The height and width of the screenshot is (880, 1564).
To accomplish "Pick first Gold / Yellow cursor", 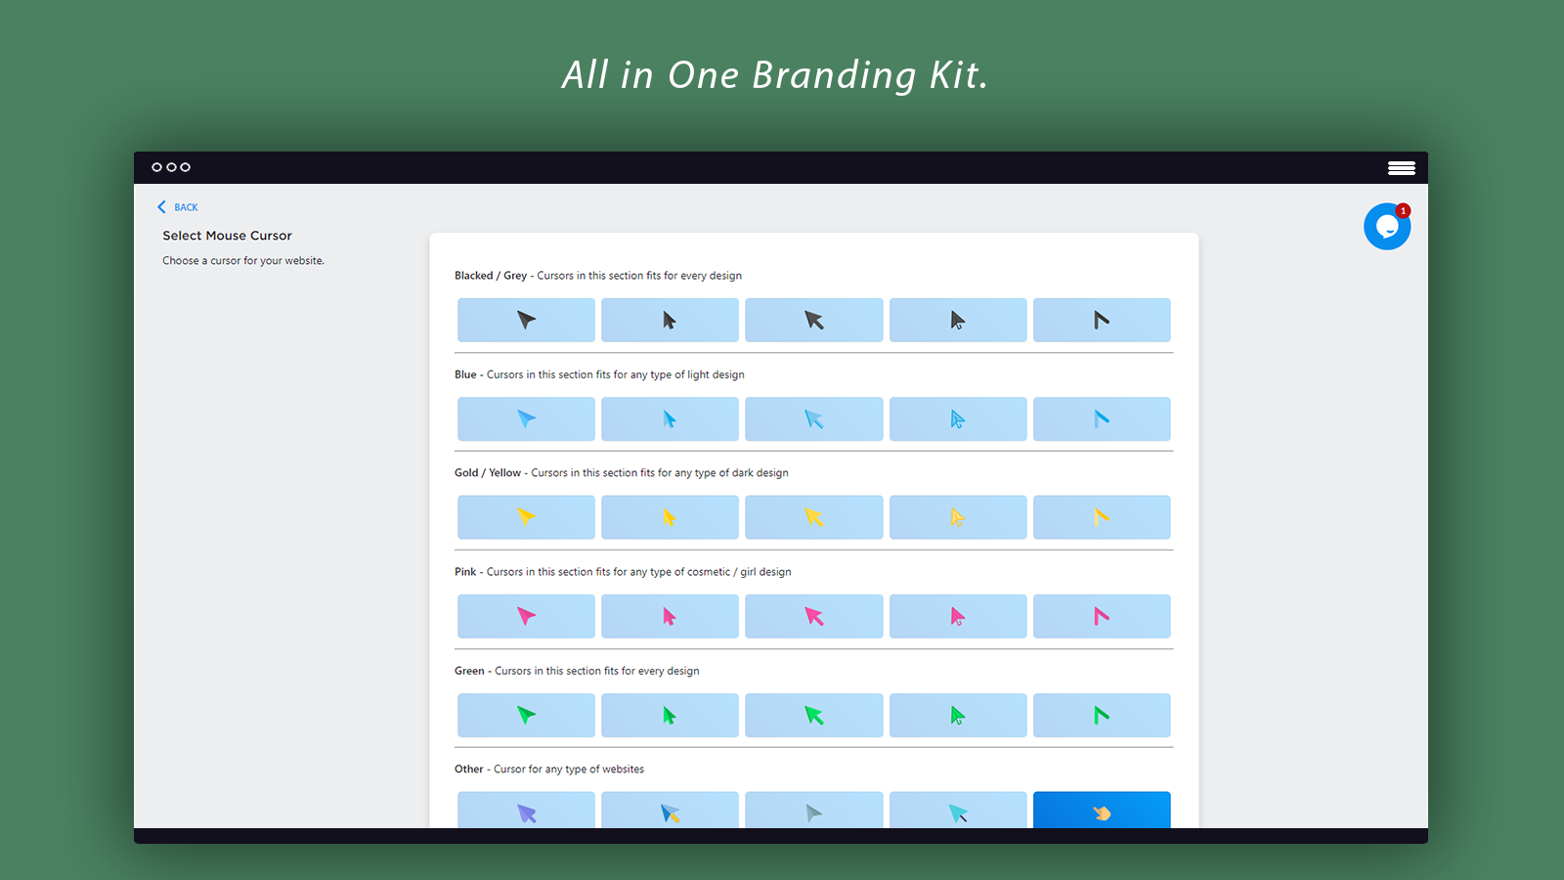I will pyautogui.click(x=526, y=517).
